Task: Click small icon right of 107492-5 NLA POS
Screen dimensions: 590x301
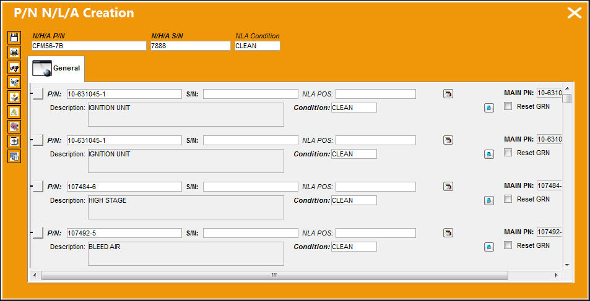Action: click(x=448, y=232)
